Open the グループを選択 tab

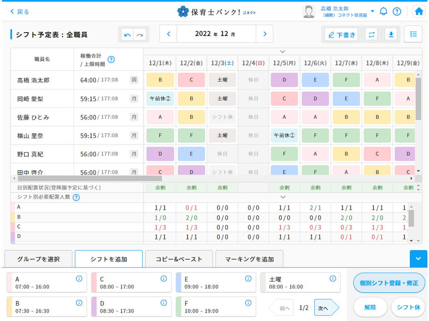39,259
